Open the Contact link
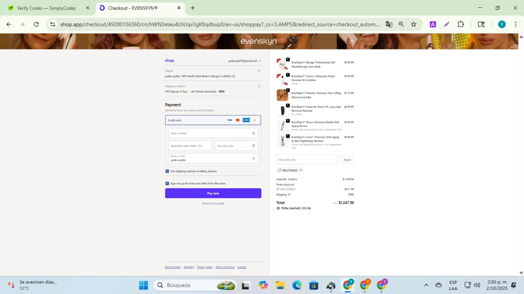524x294 pixels. click(x=242, y=267)
